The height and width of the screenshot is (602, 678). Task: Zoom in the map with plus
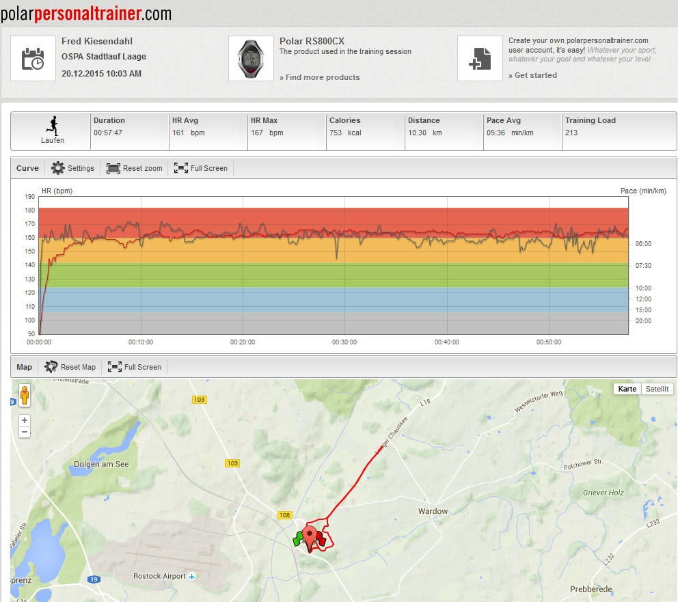25,420
